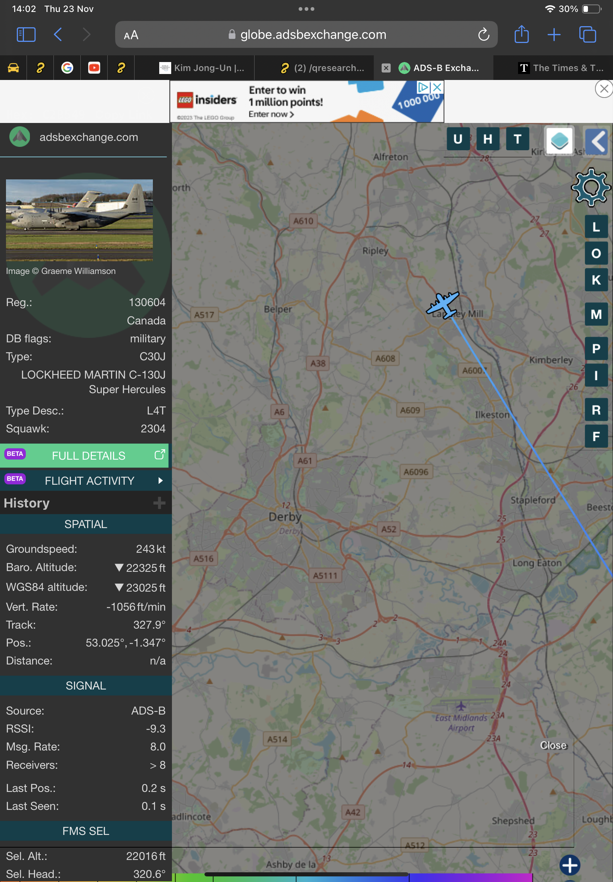Toggle the T map button
This screenshot has width=613, height=882.
point(517,139)
